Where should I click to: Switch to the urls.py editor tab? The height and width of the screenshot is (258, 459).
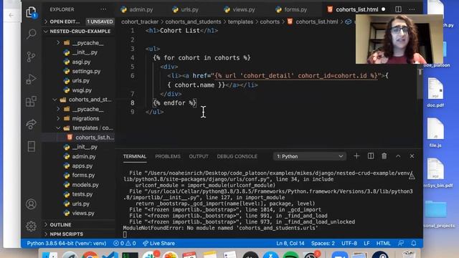(x=186, y=9)
